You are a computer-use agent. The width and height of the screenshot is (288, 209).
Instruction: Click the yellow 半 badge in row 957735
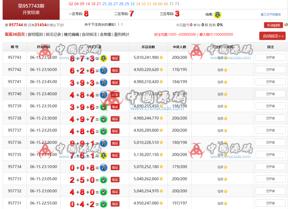[103, 155]
